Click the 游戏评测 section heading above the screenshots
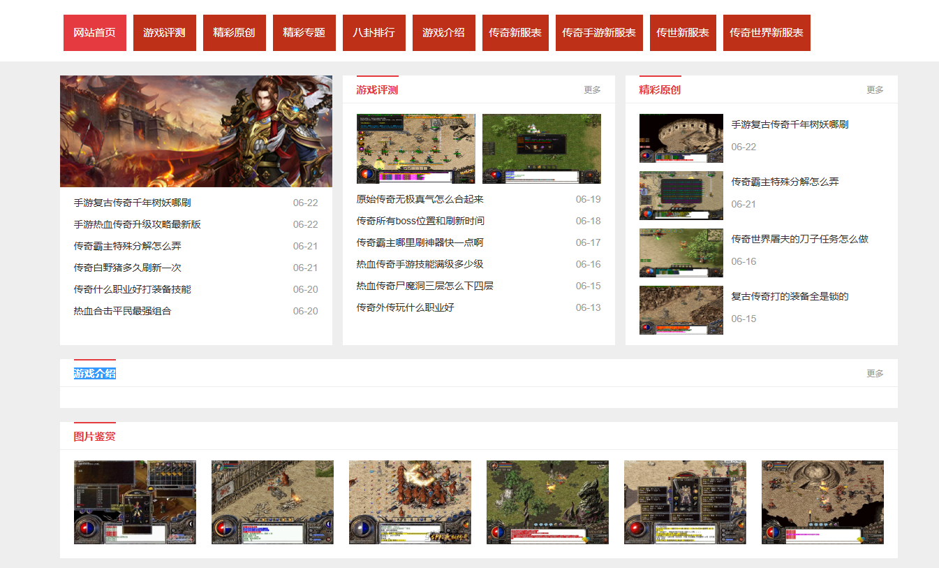The height and width of the screenshot is (568, 939). (x=377, y=90)
